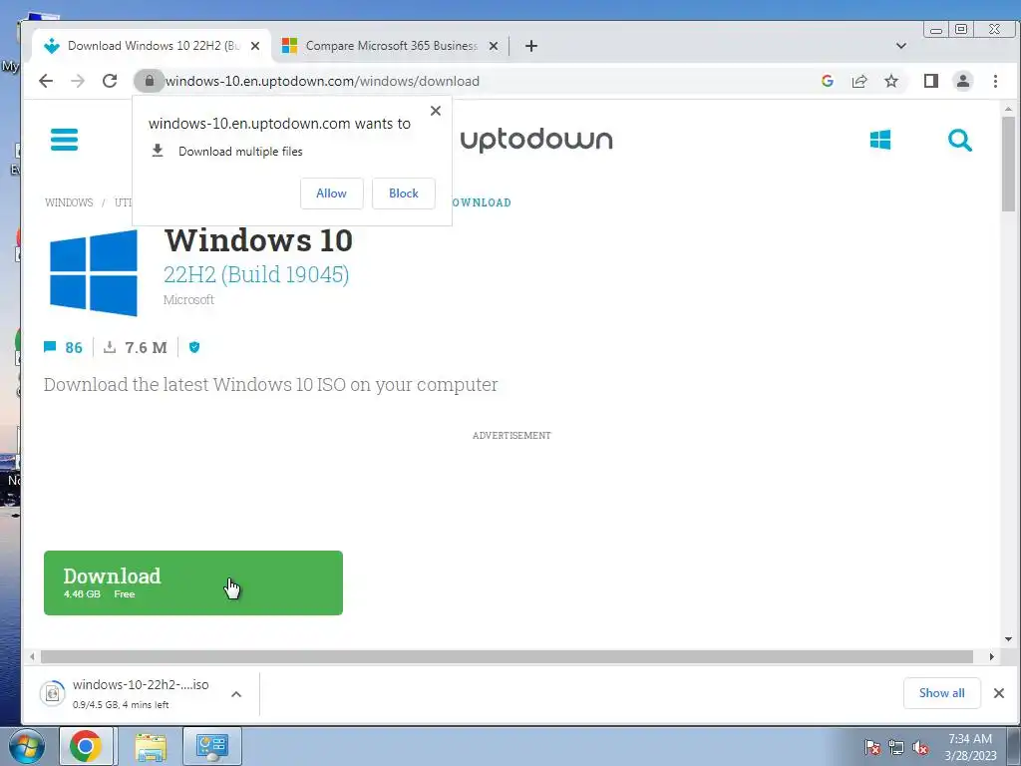Click the Control Panel taskbar icon
The height and width of the screenshot is (766, 1021).
212,746
